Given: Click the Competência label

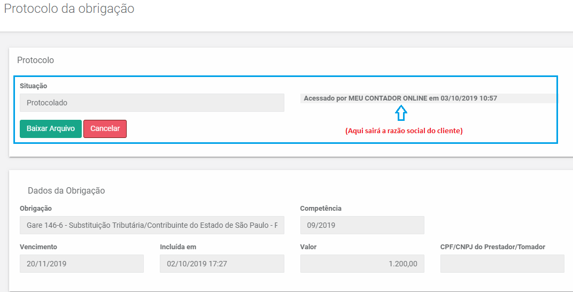Looking at the screenshot, I should [x=321, y=209].
